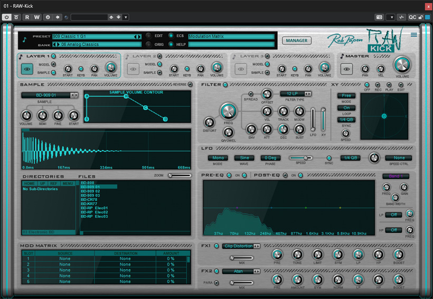Click the XY loop On button

[346, 108]
